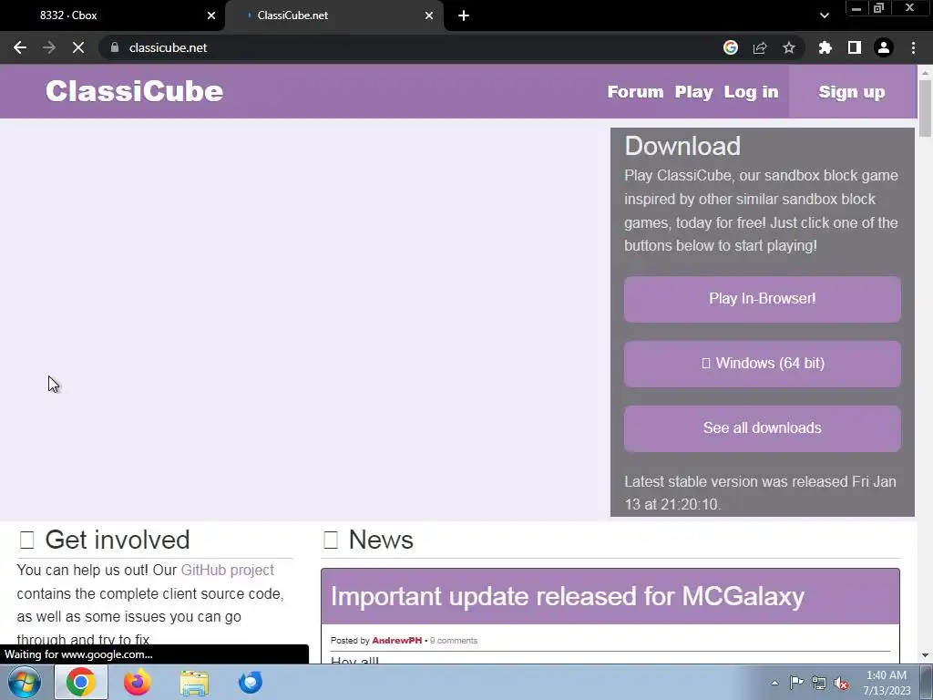
Task: Click the Sign up nav button
Action: 852,92
